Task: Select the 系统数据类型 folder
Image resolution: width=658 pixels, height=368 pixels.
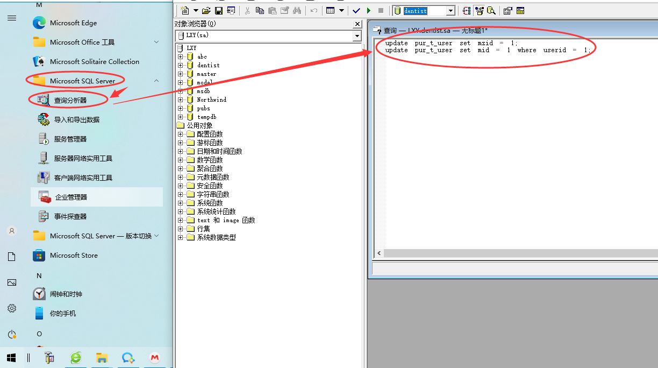Action: [x=216, y=237]
